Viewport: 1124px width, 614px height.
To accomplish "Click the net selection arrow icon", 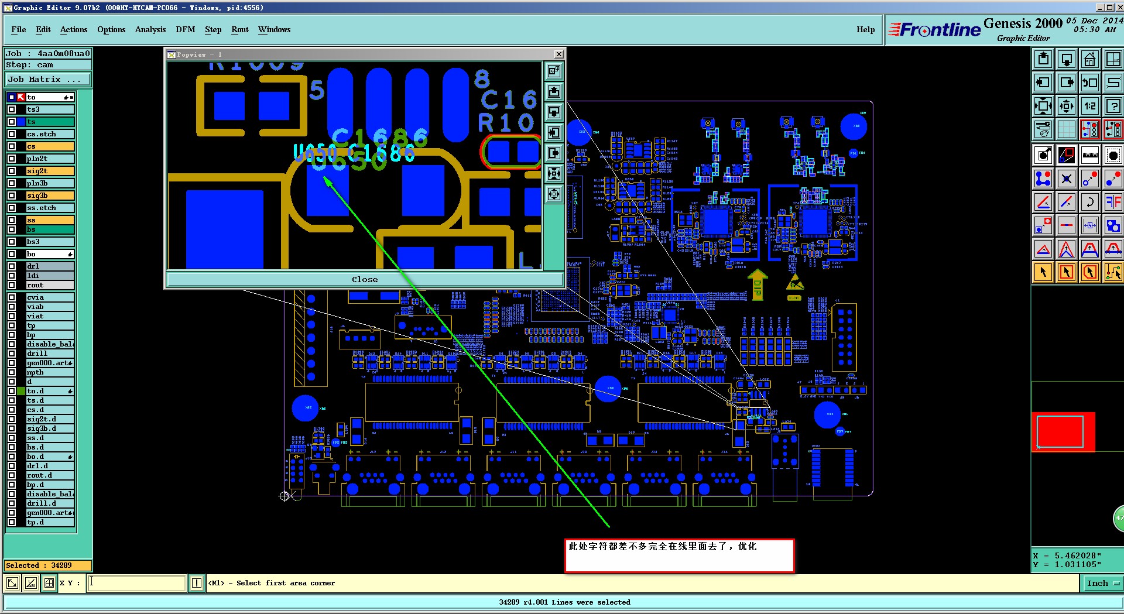I will pos(1113,272).
